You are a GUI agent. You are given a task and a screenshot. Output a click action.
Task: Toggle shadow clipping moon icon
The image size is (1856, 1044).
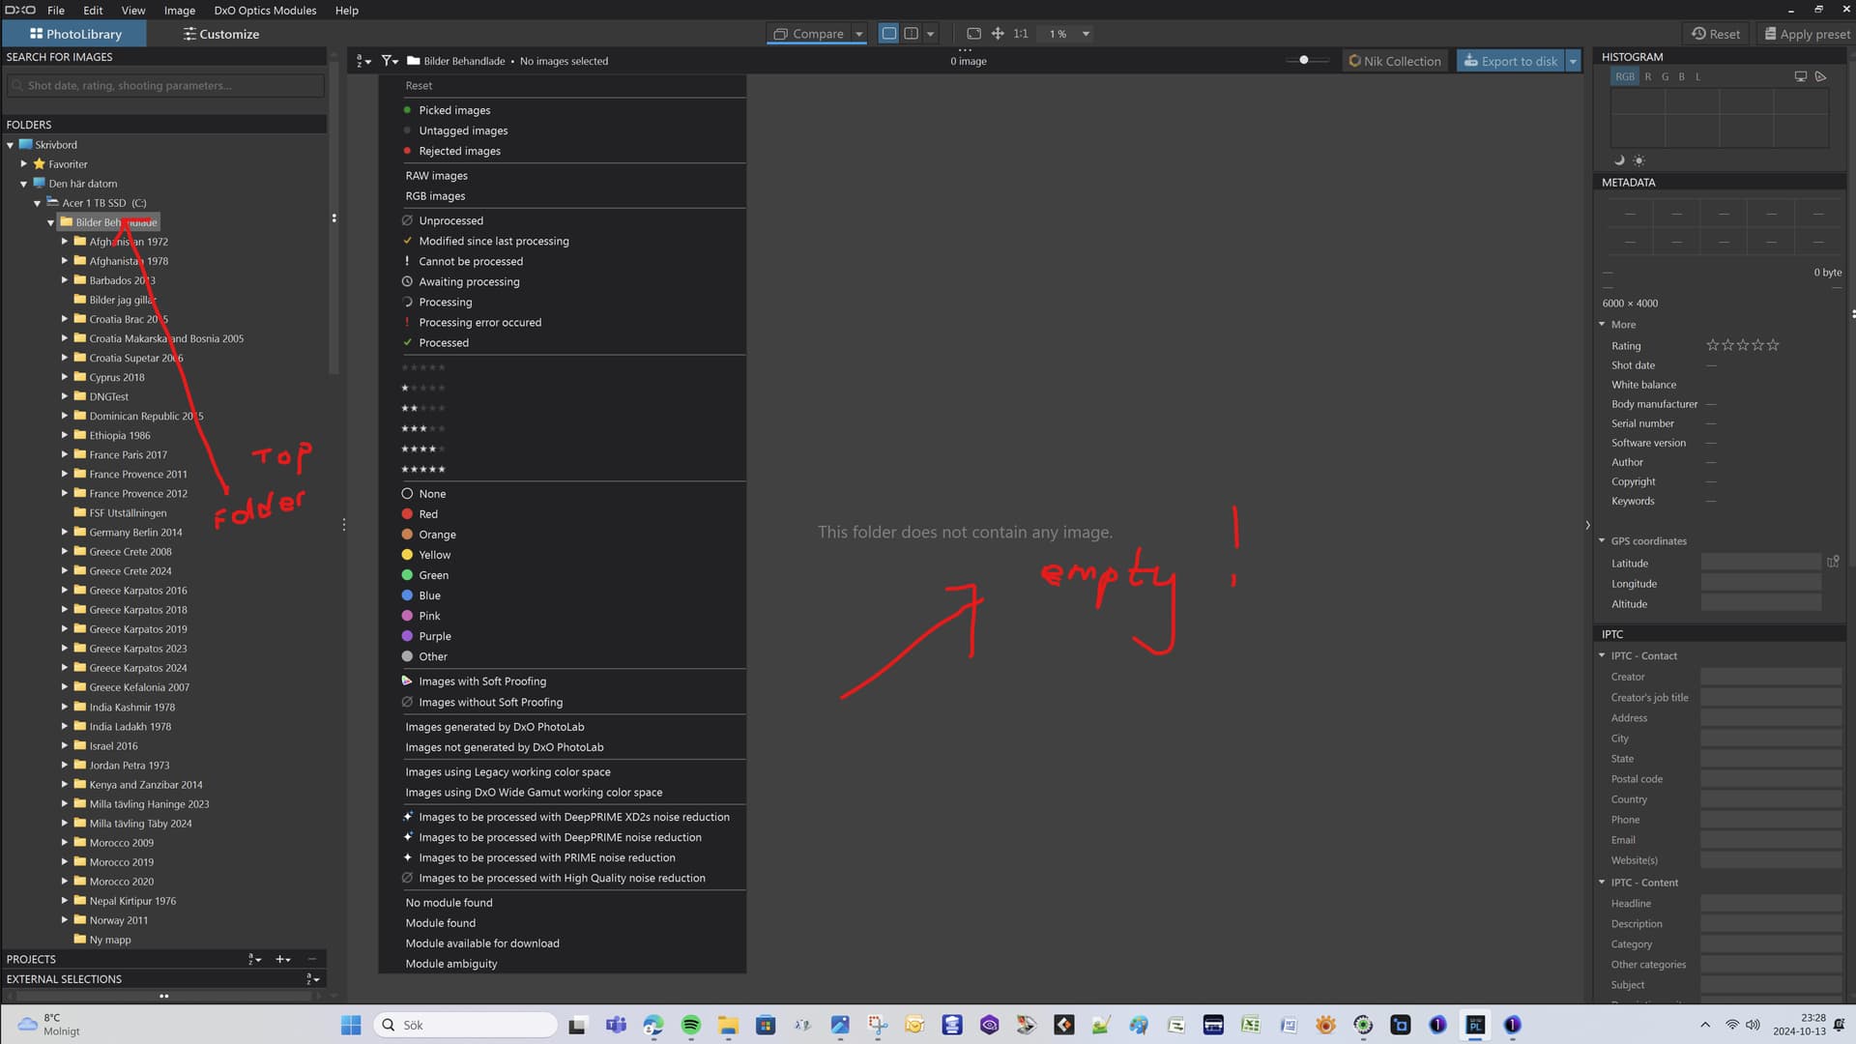click(x=1619, y=160)
